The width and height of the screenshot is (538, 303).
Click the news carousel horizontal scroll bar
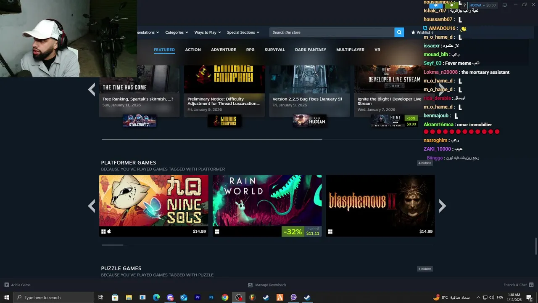coord(212,139)
